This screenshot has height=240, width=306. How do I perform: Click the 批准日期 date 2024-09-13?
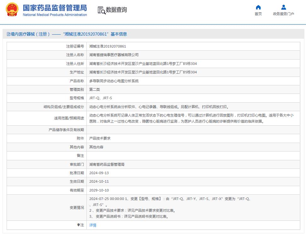(100, 173)
